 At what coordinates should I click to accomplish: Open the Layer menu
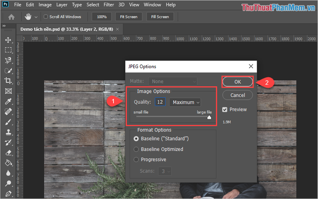62,5
